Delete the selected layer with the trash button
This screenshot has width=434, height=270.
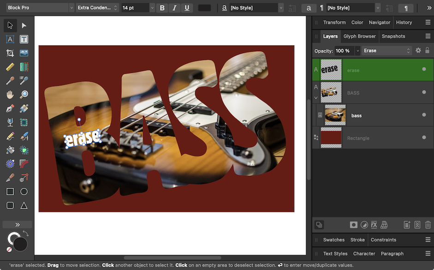[427, 225]
